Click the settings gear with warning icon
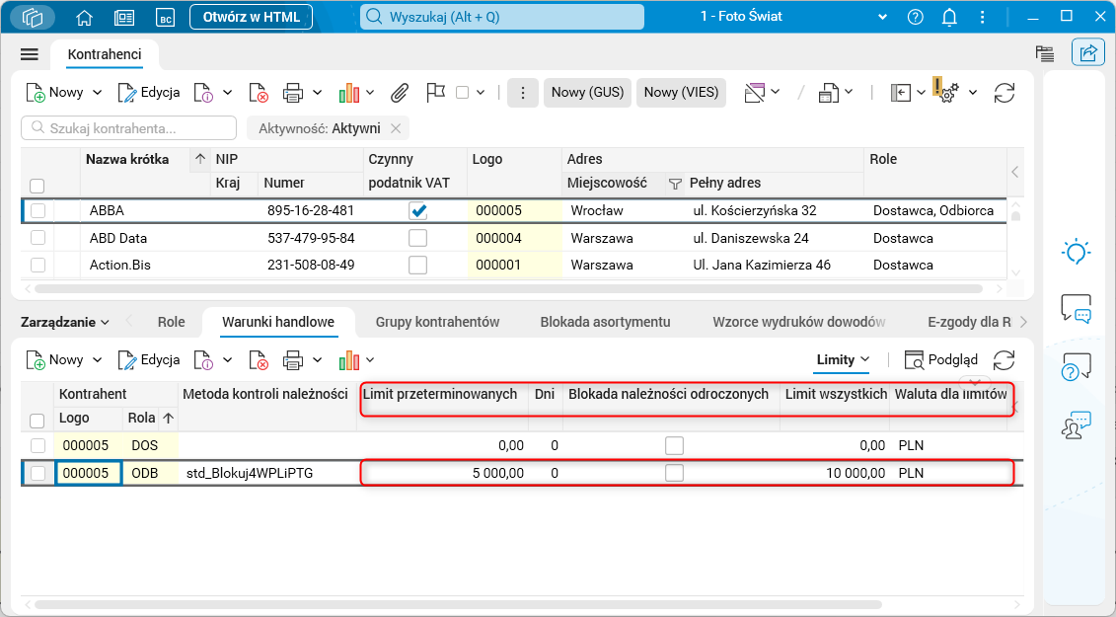 click(x=947, y=91)
